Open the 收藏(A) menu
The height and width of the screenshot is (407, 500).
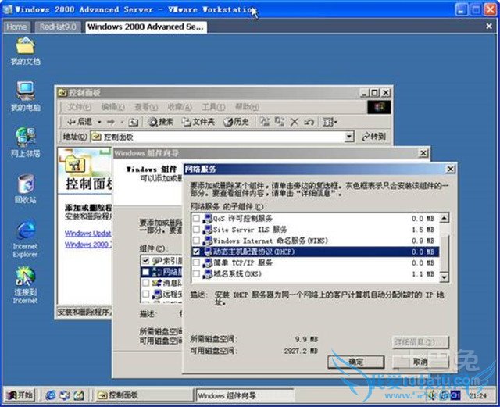pyautogui.click(x=180, y=107)
